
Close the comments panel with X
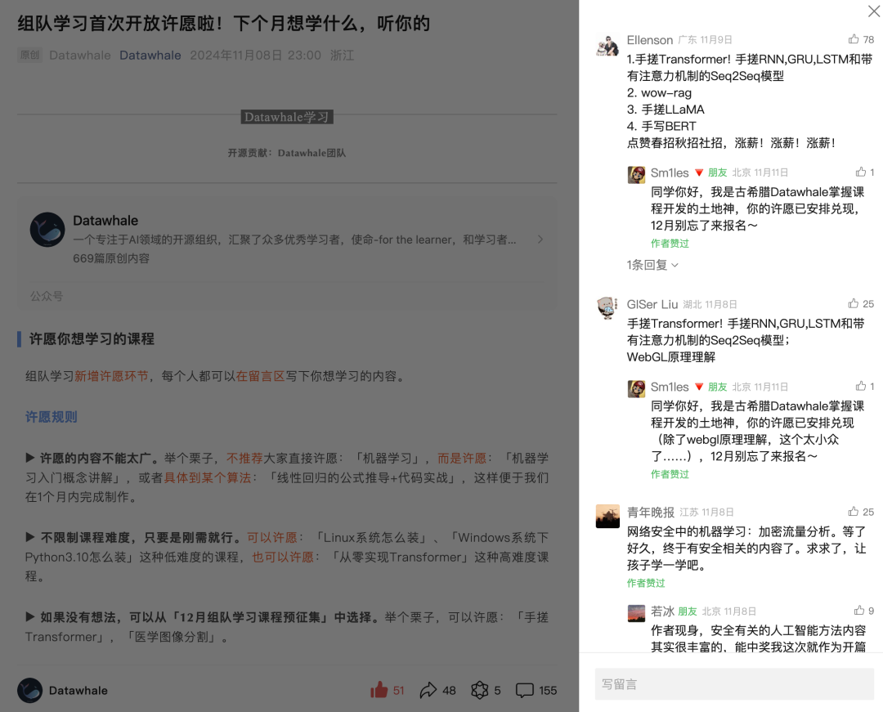point(873,11)
